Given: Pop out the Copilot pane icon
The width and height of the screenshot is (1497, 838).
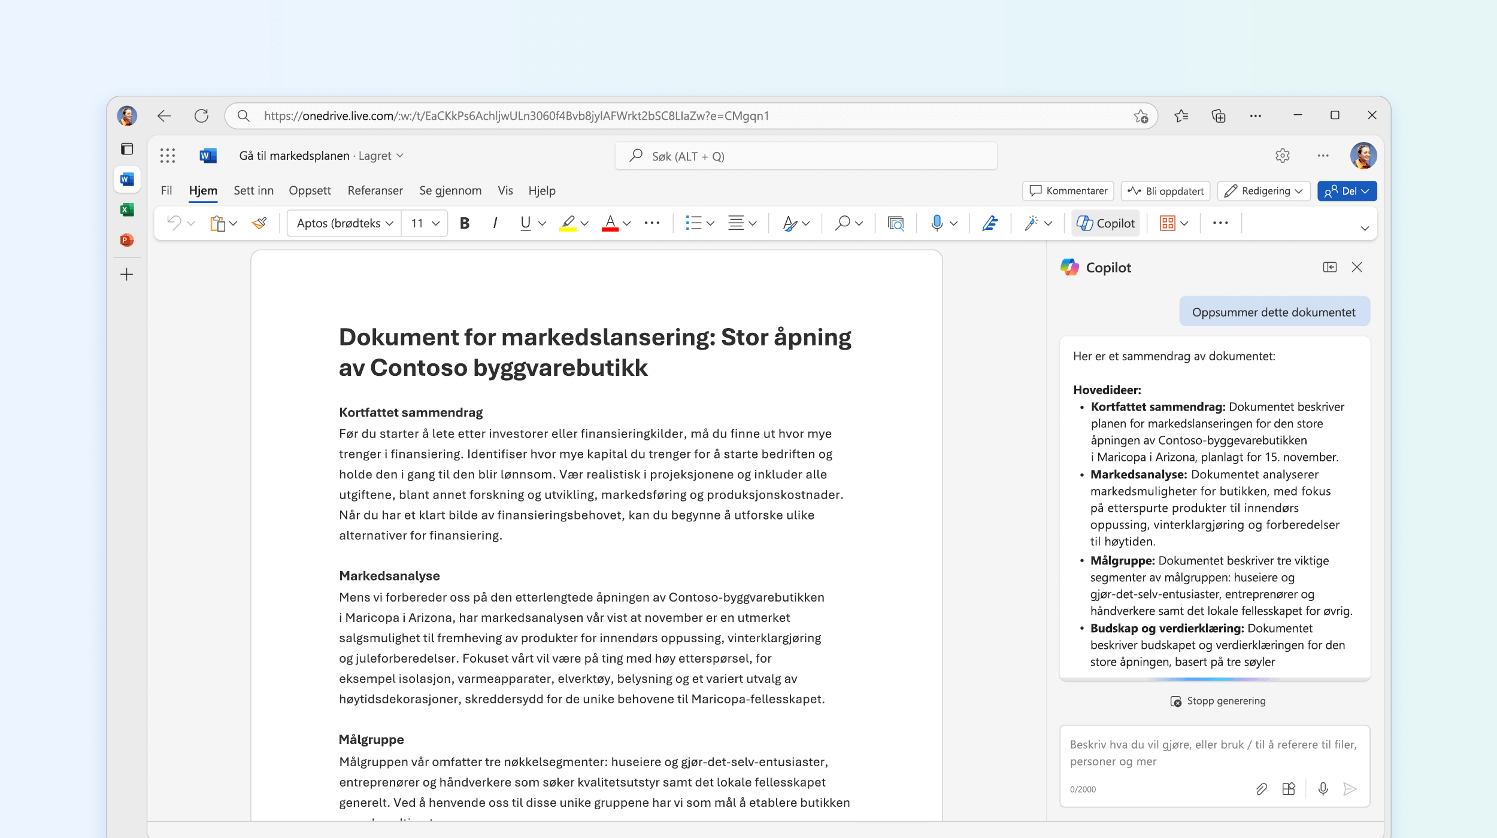Looking at the screenshot, I should tap(1329, 267).
